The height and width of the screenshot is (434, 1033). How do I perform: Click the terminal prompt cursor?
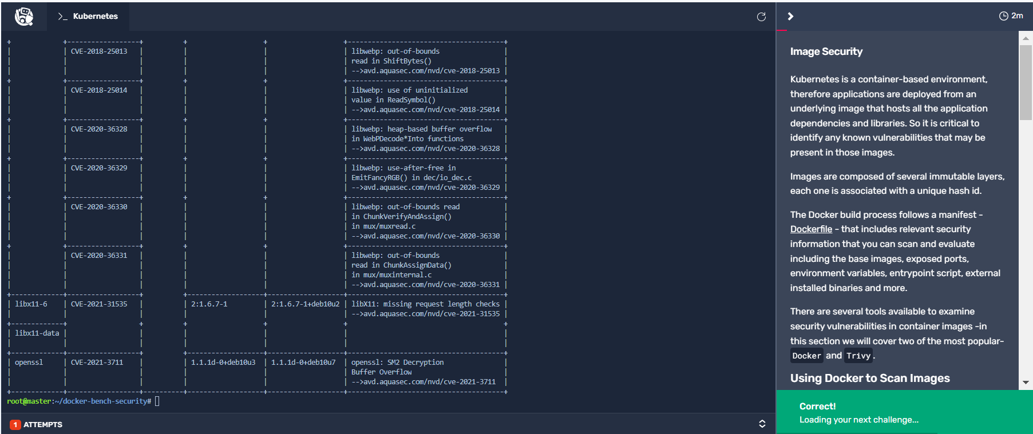(x=157, y=401)
